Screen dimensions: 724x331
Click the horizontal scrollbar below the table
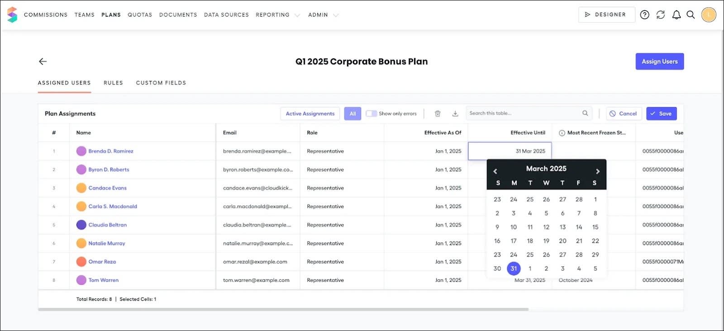(283, 310)
